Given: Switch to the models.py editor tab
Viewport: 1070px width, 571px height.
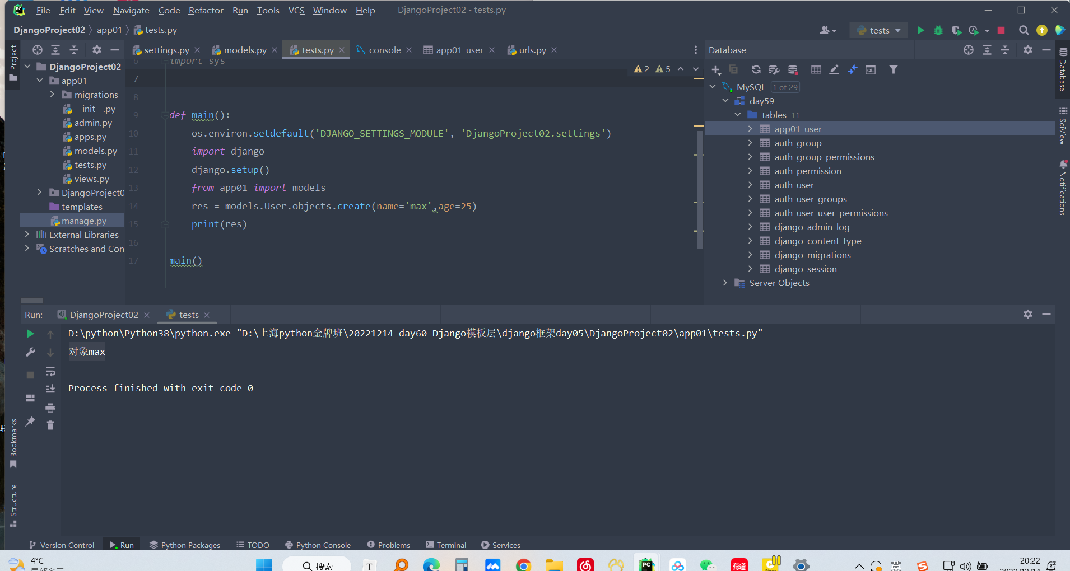Looking at the screenshot, I should tap(245, 50).
